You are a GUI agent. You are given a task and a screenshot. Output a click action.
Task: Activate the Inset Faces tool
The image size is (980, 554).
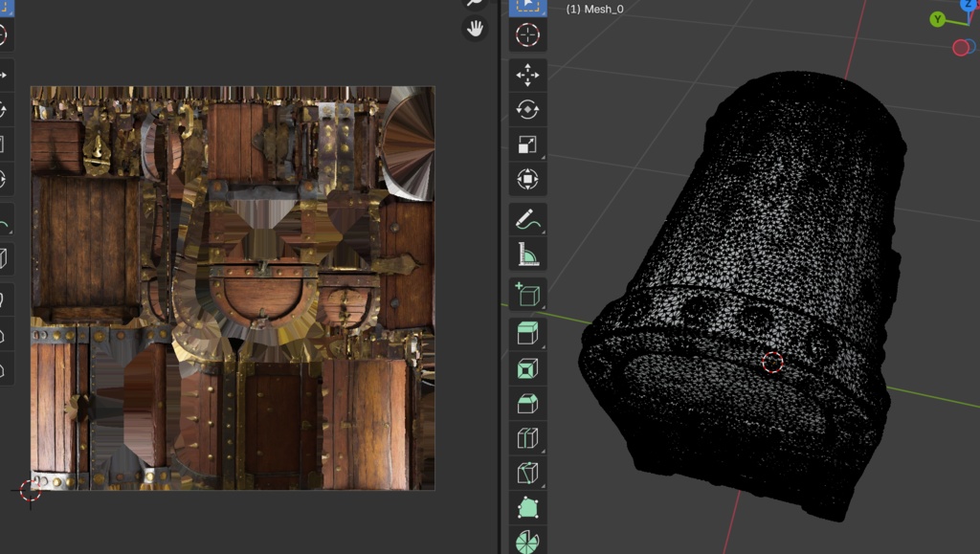(527, 368)
